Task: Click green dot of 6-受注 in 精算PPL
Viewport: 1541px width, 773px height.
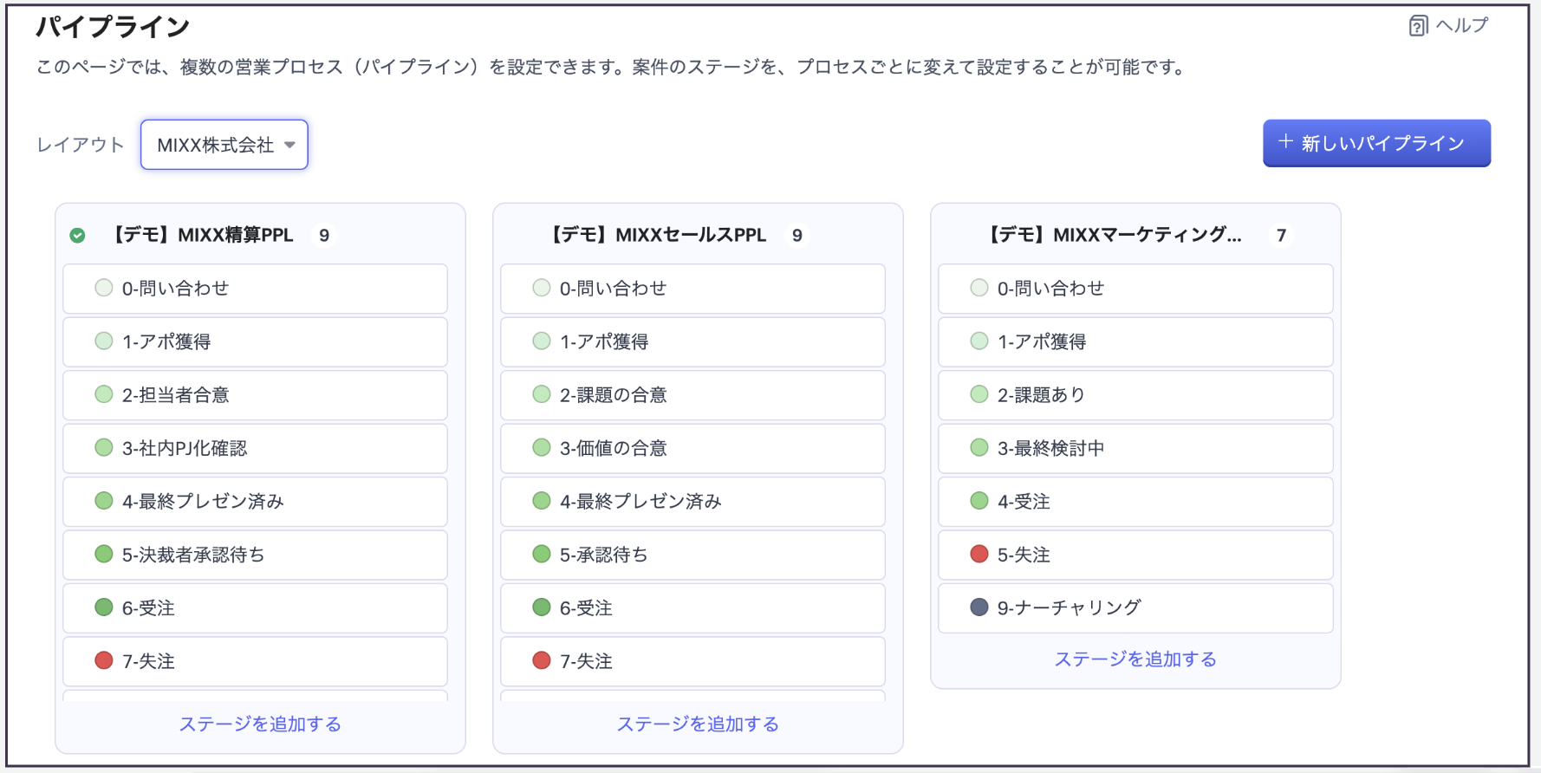Action: pyautogui.click(x=104, y=607)
